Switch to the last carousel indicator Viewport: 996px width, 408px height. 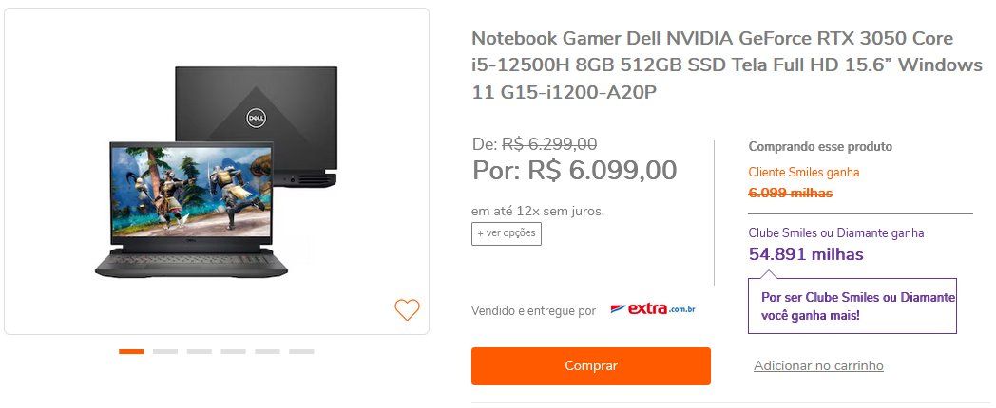[x=301, y=351]
